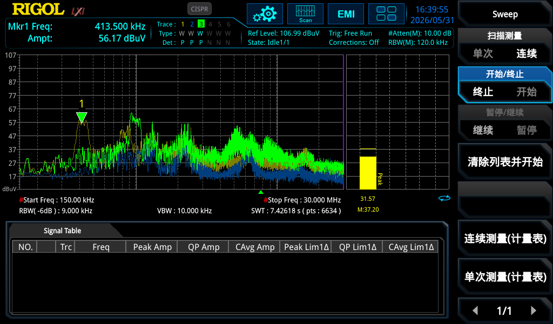This screenshot has width=553, height=324.
Task: Click RBW(M): 120.0 kHz text
Action: coord(418,42)
